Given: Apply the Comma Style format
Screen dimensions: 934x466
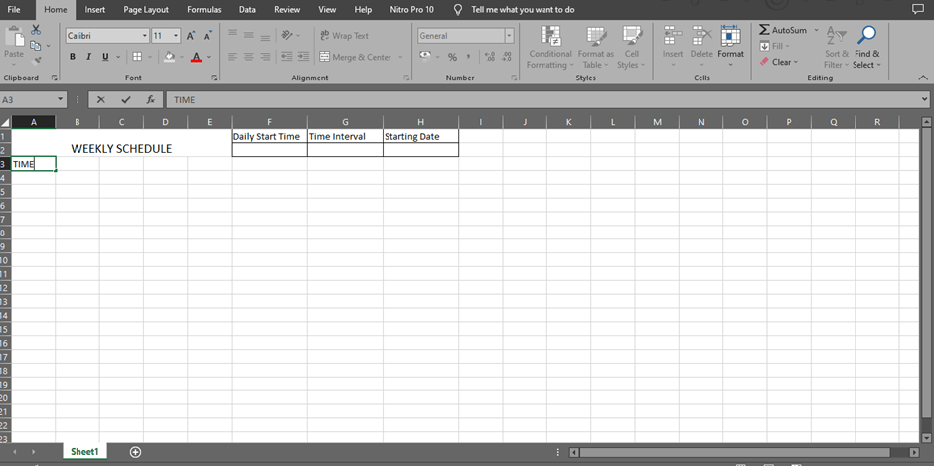Looking at the screenshot, I should [x=469, y=57].
